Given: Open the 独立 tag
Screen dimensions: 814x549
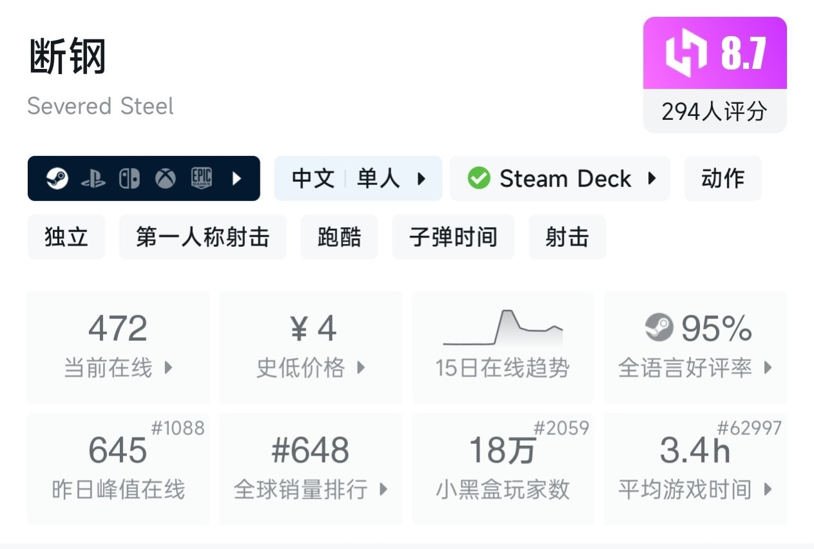Looking at the screenshot, I should [x=66, y=237].
